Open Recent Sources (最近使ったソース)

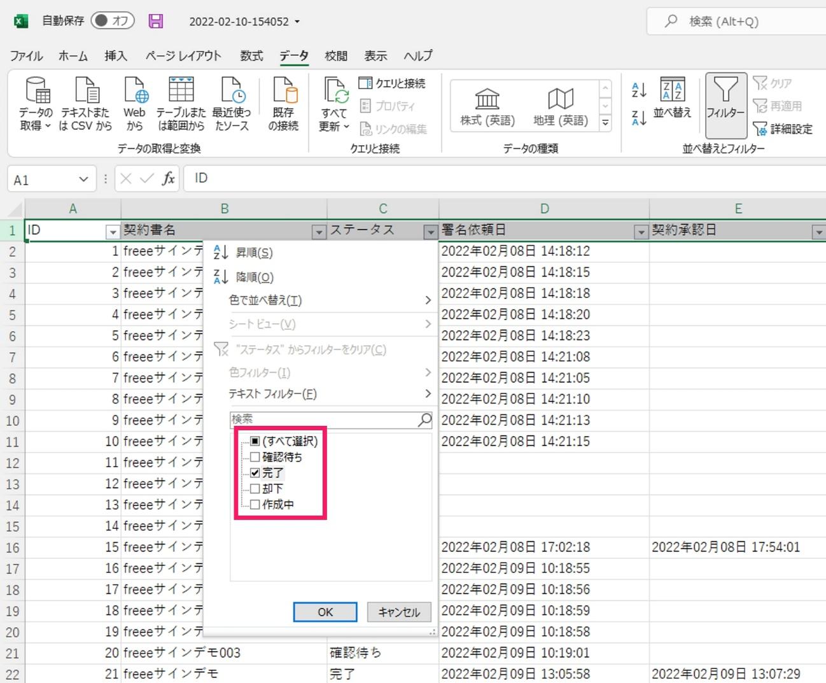pos(232,104)
